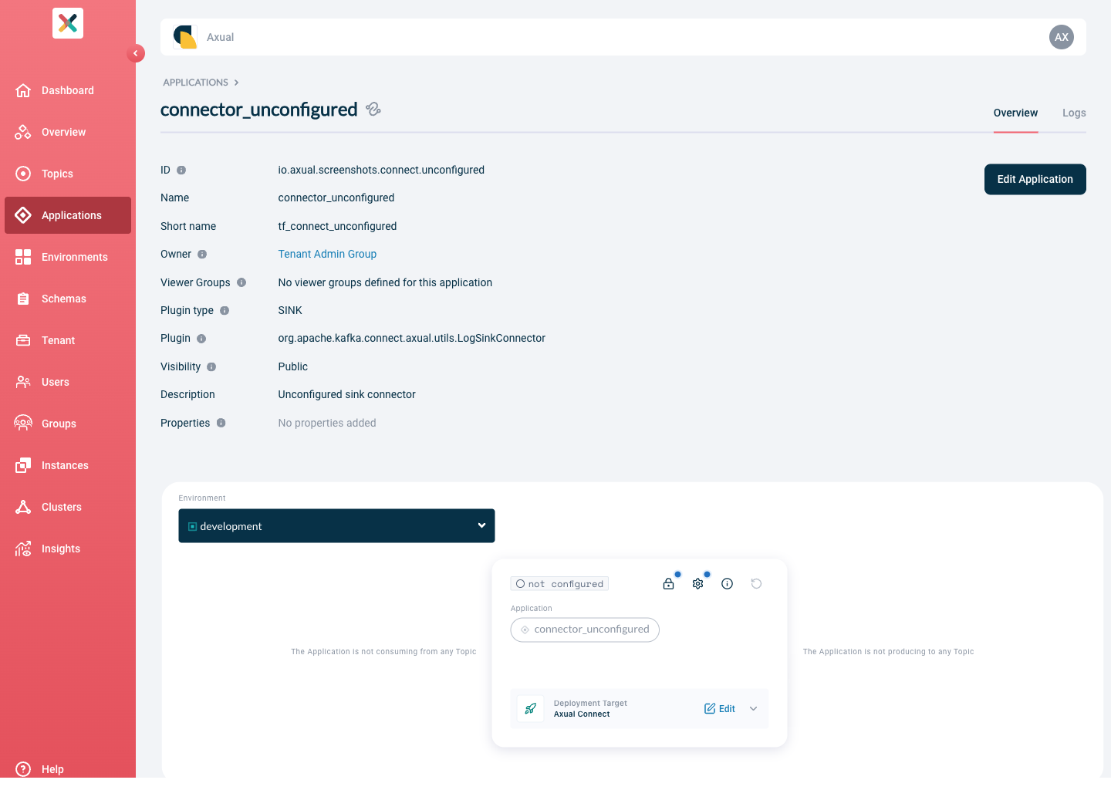Click Edit in the Deployment Target row
Screen dimensions: 1111x790
[x=720, y=708]
